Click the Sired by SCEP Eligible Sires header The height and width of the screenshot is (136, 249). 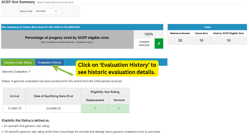228,33
